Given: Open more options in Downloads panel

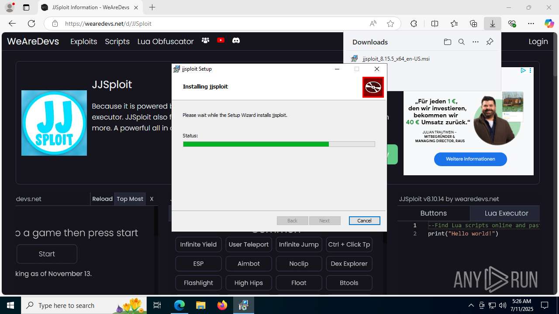Looking at the screenshot, I should 476,42.
